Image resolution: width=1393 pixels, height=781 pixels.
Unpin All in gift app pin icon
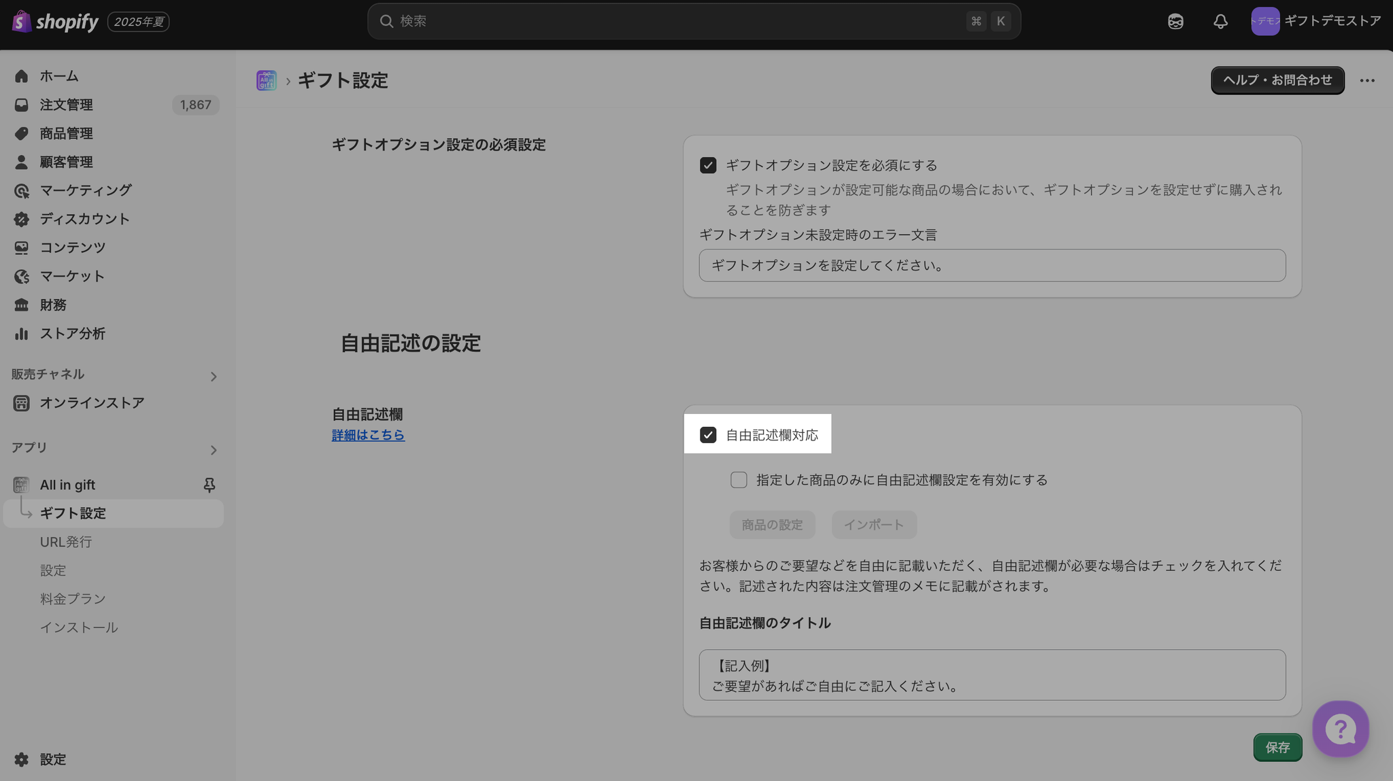click(x=209, y=485)
